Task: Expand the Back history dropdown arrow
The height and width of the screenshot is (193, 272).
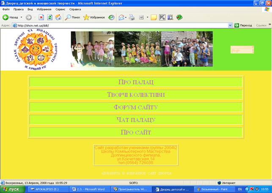Action: pyautogui.click(x=21, y=17)
